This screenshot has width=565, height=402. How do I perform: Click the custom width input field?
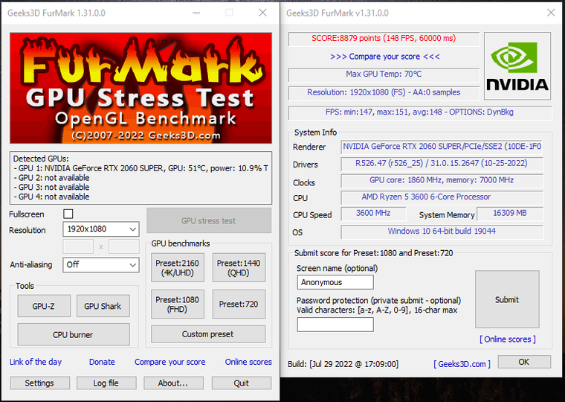click(x=78, y=247)
